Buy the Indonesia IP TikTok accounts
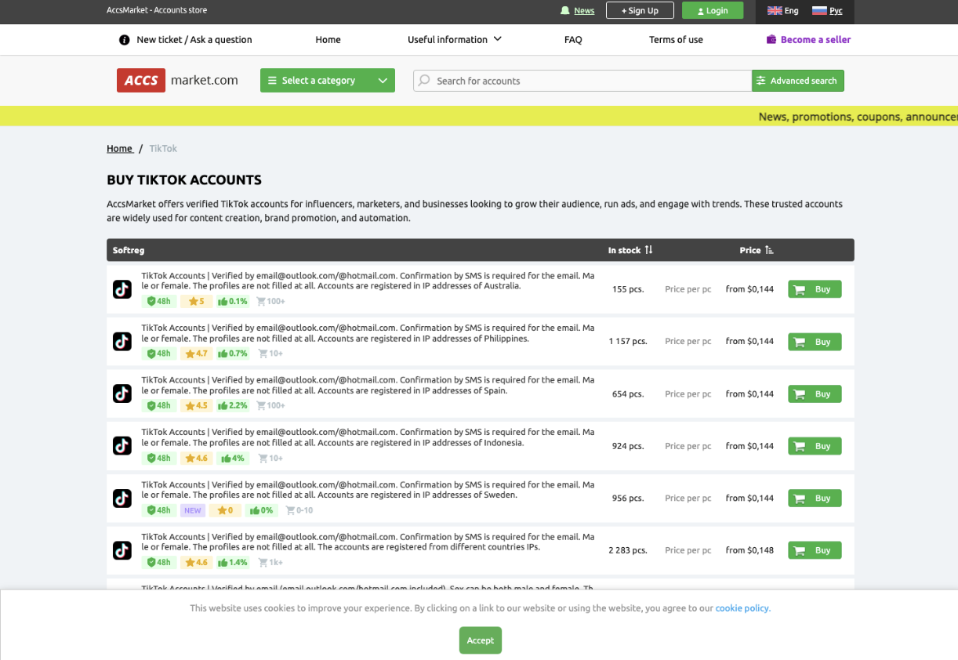The height and width of the screenshot is (660, 958). [815, 446]
